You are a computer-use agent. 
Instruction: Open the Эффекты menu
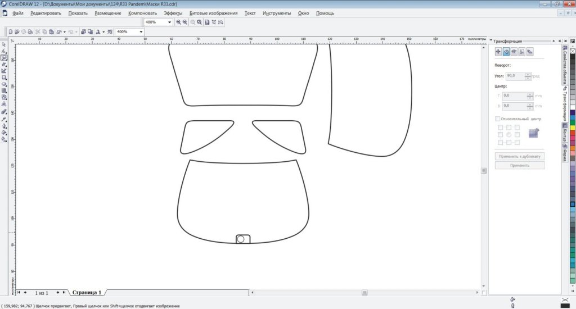tap(173, 13)
